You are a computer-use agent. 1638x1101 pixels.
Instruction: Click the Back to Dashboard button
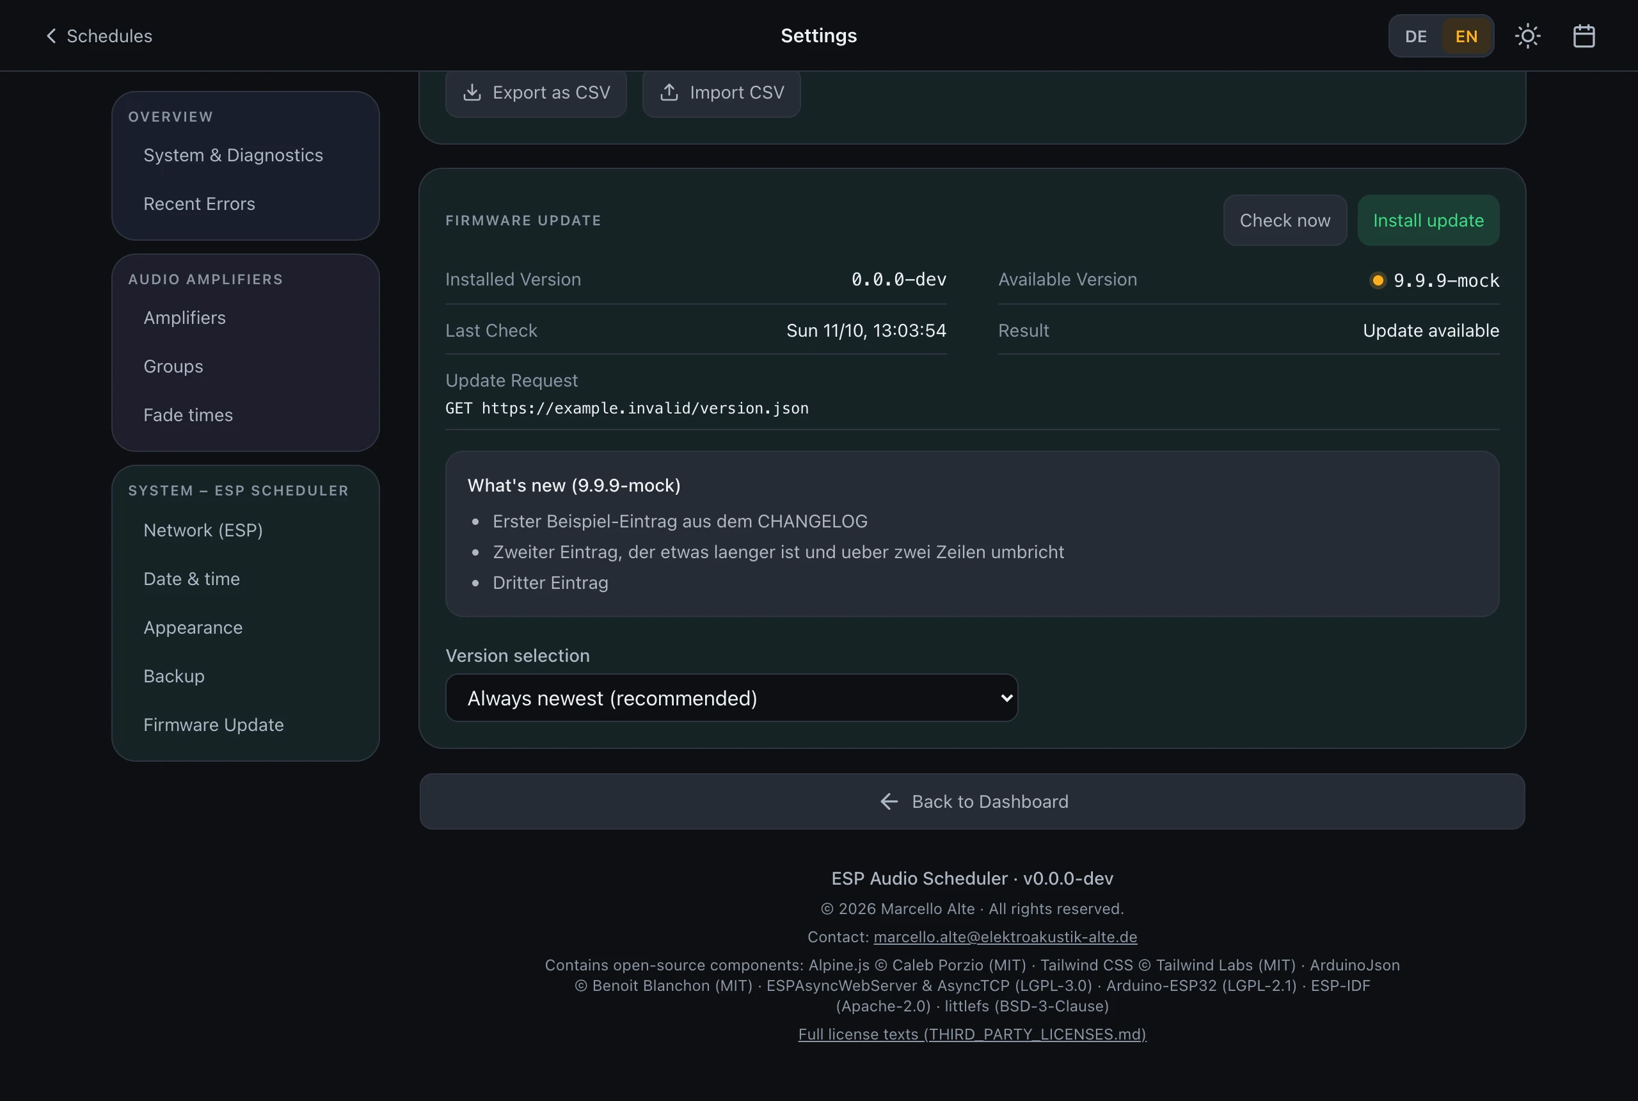(x=972, y=801)
